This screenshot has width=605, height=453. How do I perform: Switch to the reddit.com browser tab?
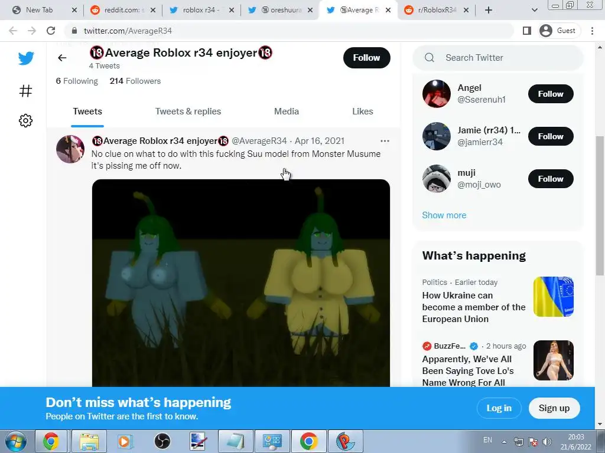click(122, 10)
